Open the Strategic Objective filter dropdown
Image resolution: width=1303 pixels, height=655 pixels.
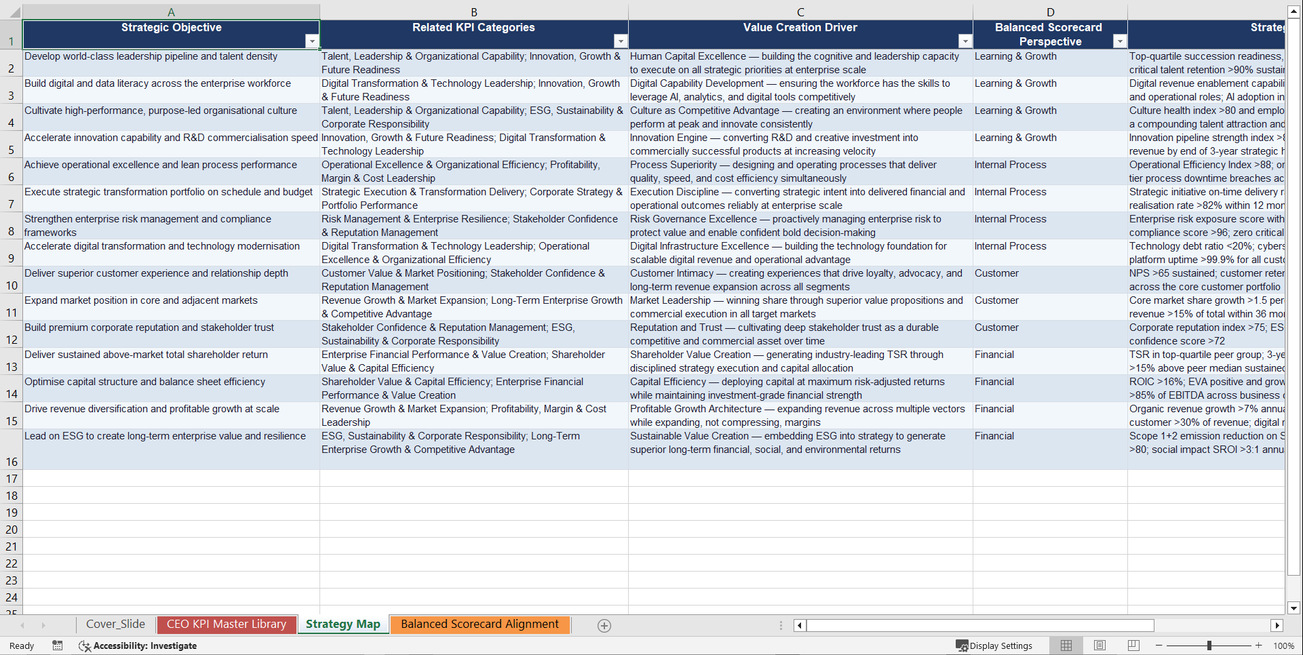point(311,41)
